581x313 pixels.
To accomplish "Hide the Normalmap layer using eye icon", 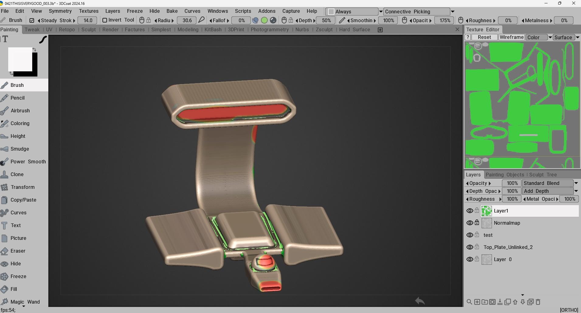I will point(469,223).
